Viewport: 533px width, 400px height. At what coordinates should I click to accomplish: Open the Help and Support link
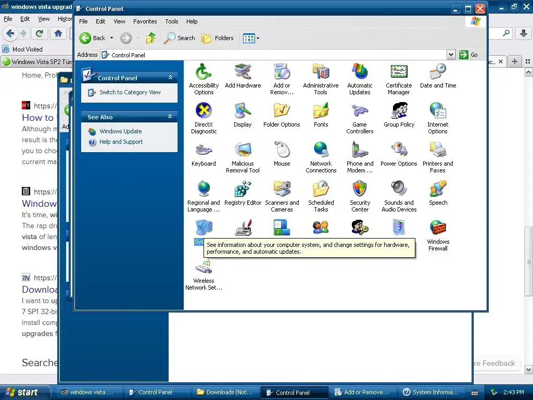tap(121, 142)
